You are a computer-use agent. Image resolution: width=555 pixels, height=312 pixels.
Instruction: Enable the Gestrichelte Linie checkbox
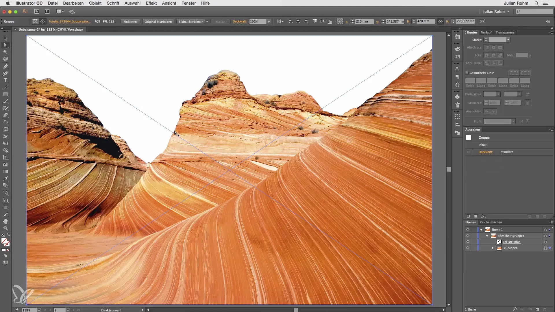click(x=467, y=73)
